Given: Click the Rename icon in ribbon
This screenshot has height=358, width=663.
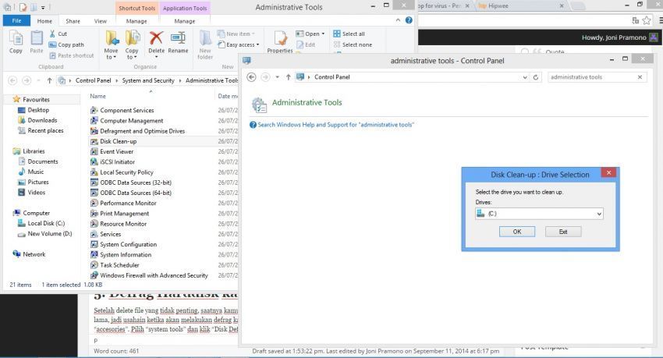Looking at the screenshot, I should [x=178, y=38].
